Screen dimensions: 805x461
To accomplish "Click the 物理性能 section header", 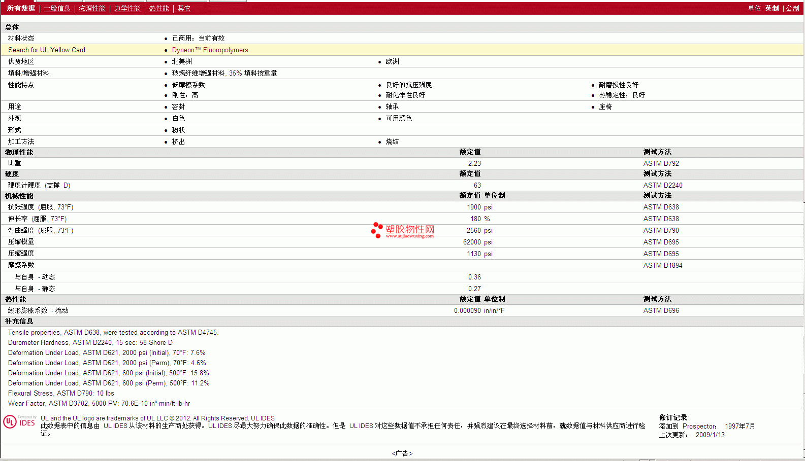I will [19, 152].
